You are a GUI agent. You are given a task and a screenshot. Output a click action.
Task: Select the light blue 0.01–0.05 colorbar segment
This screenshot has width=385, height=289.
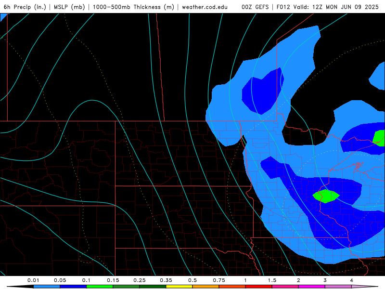click(x=47, y=287)
